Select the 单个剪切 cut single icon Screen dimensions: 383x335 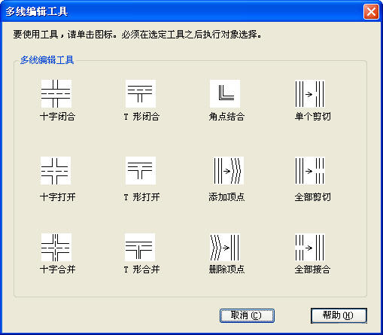pos(310,94)
